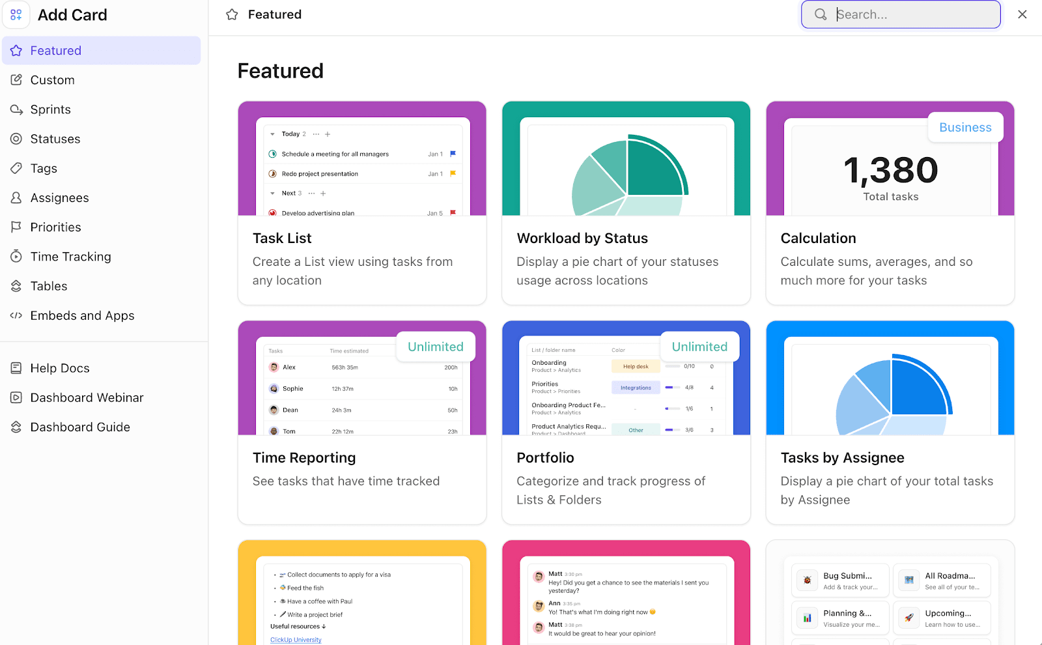Click the Unlimited badge on Portfolio card
The height and width of the screenshot is (645, 1042).
point(699,347)
